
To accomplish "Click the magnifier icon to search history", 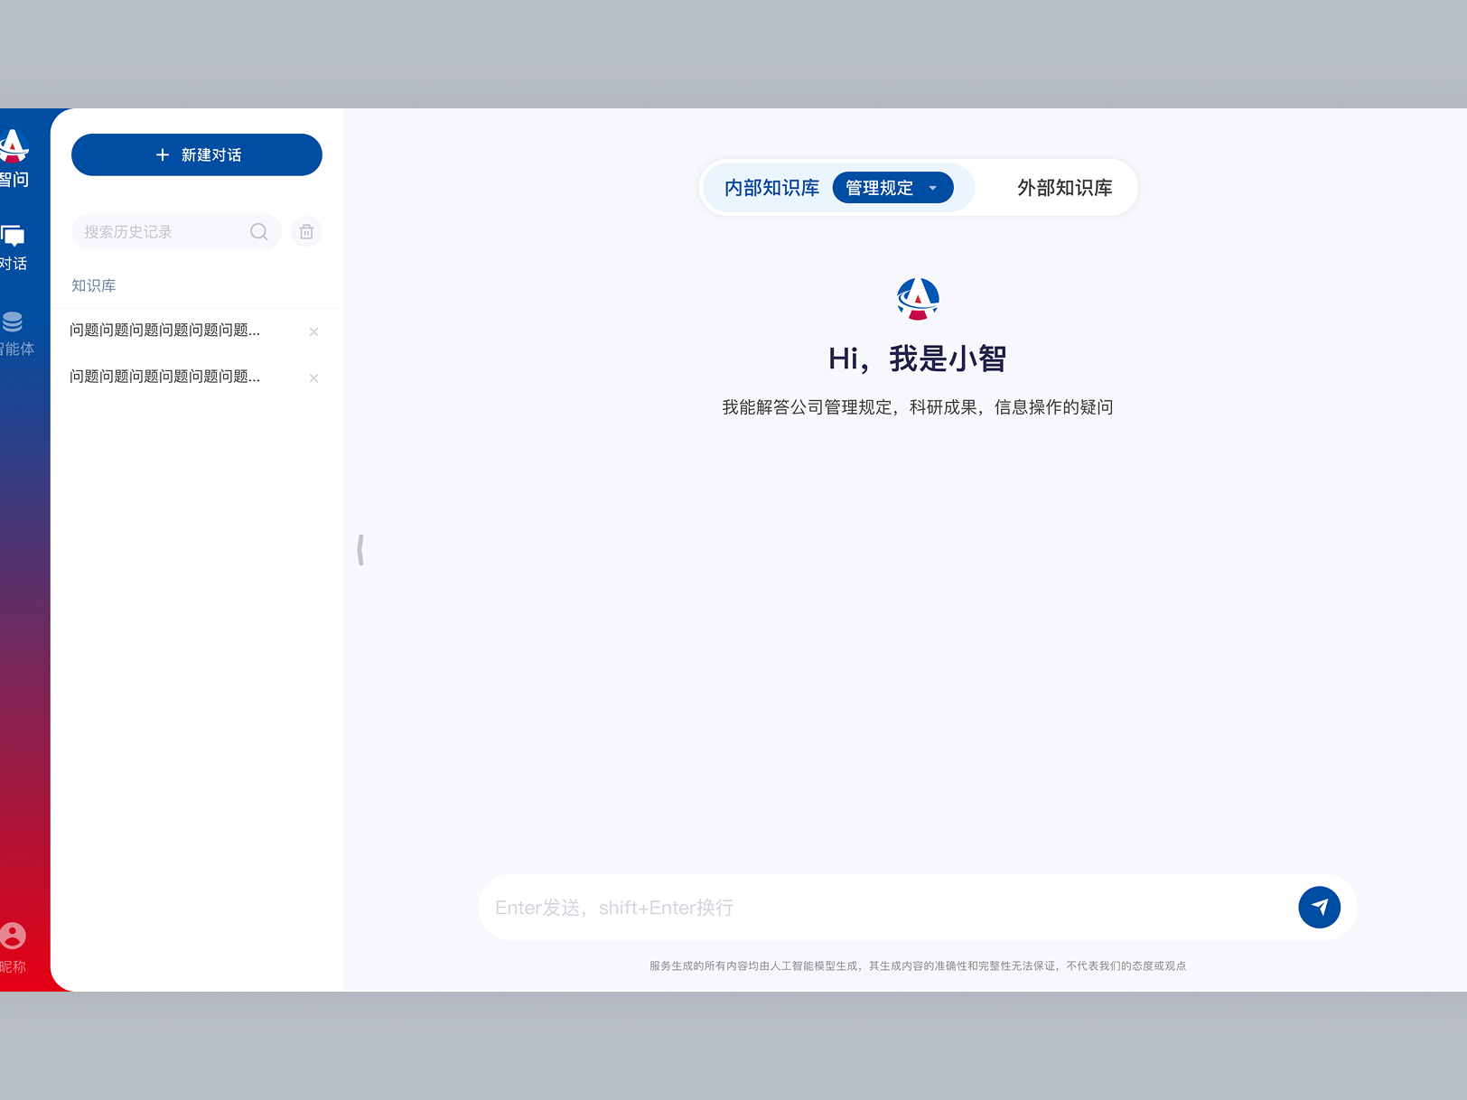I will pyautogui.click(x=259, y=232).
